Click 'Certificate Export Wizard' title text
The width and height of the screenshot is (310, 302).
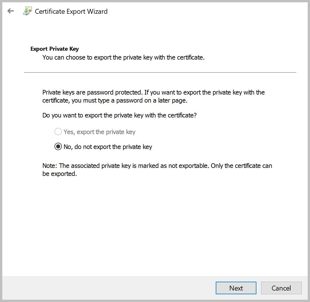point(71,11)
